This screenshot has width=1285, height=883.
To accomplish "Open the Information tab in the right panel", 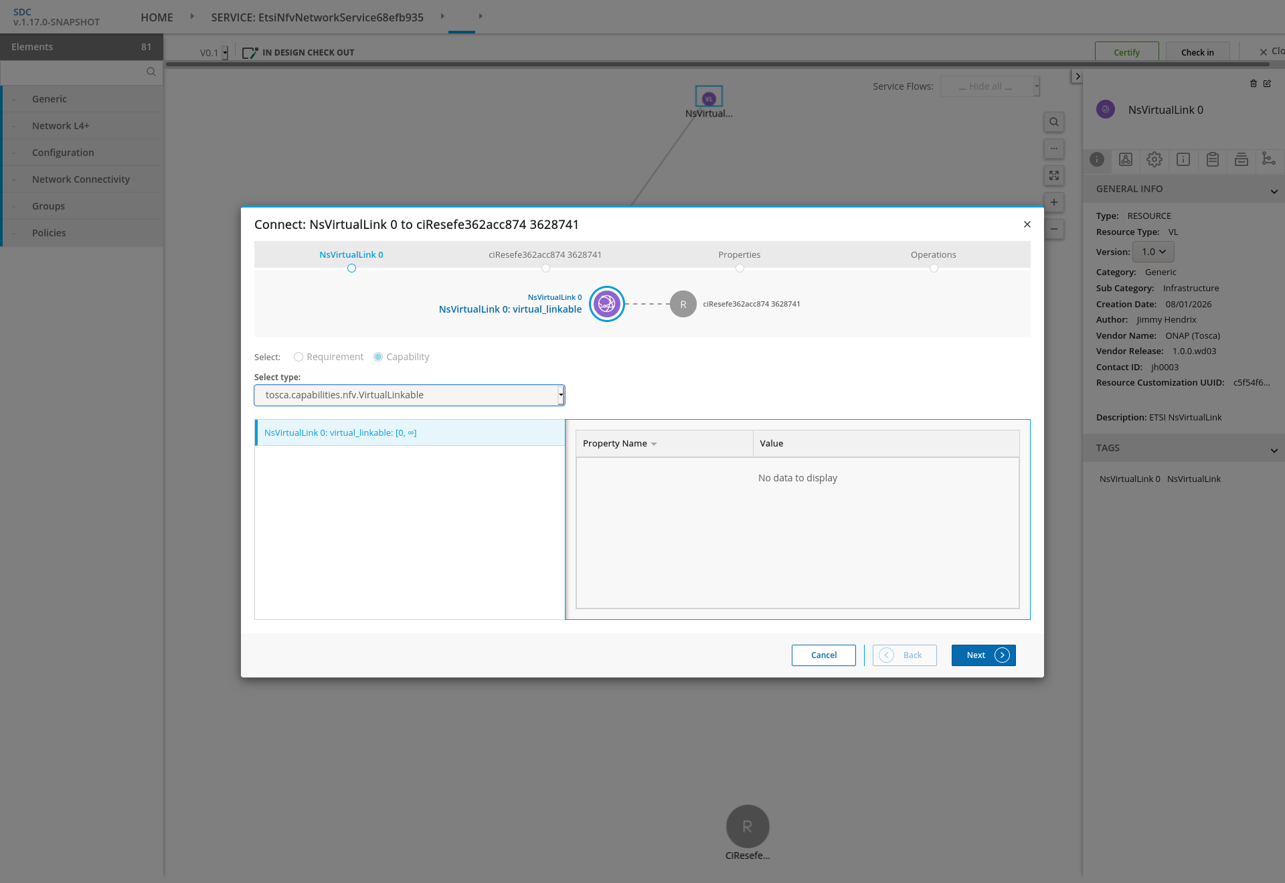I will (x=1097, y=159).
